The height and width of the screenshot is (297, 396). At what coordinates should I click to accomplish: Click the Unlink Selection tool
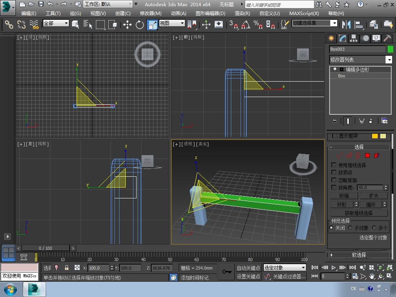tap(21, 24)
